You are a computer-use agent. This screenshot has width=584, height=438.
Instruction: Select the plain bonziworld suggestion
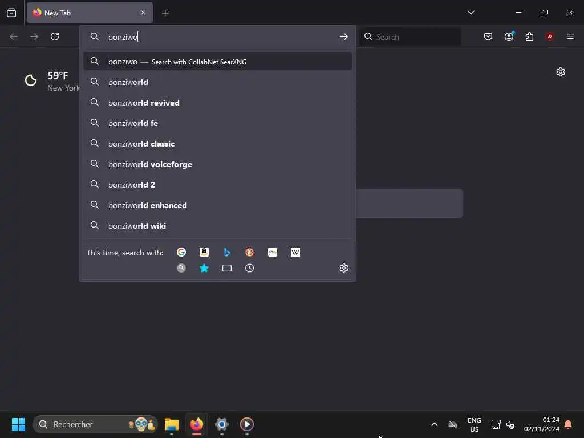pos(217,82)
